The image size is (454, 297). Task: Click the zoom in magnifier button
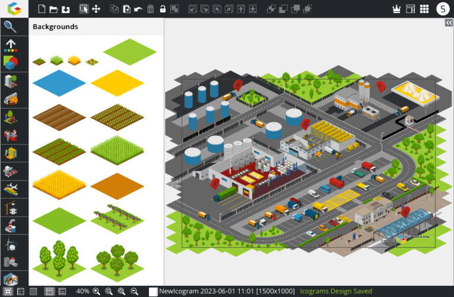96,291
